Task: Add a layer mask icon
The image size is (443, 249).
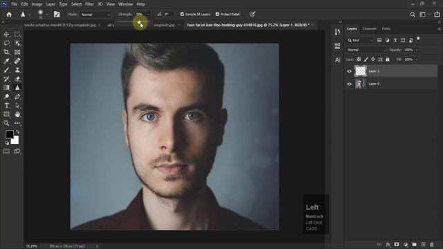Action: click(397, 244)
